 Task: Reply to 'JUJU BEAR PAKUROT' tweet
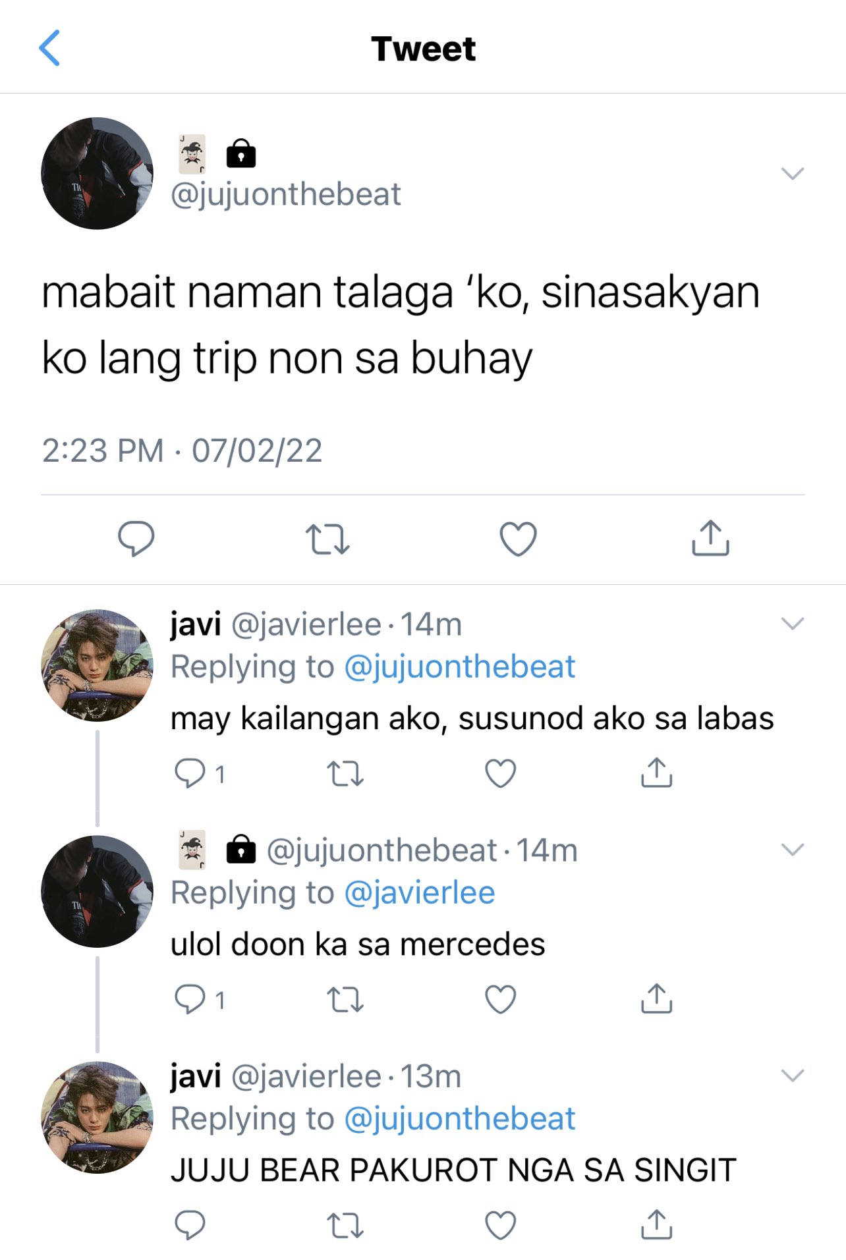point(190,1225)
